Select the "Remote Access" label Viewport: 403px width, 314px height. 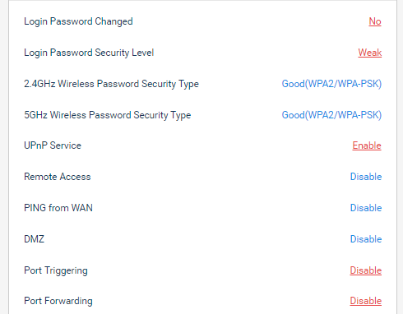(x=58, y=177)
